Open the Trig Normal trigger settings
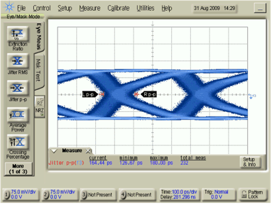Viewport: 271px width, 204px height. pos(218,194)
